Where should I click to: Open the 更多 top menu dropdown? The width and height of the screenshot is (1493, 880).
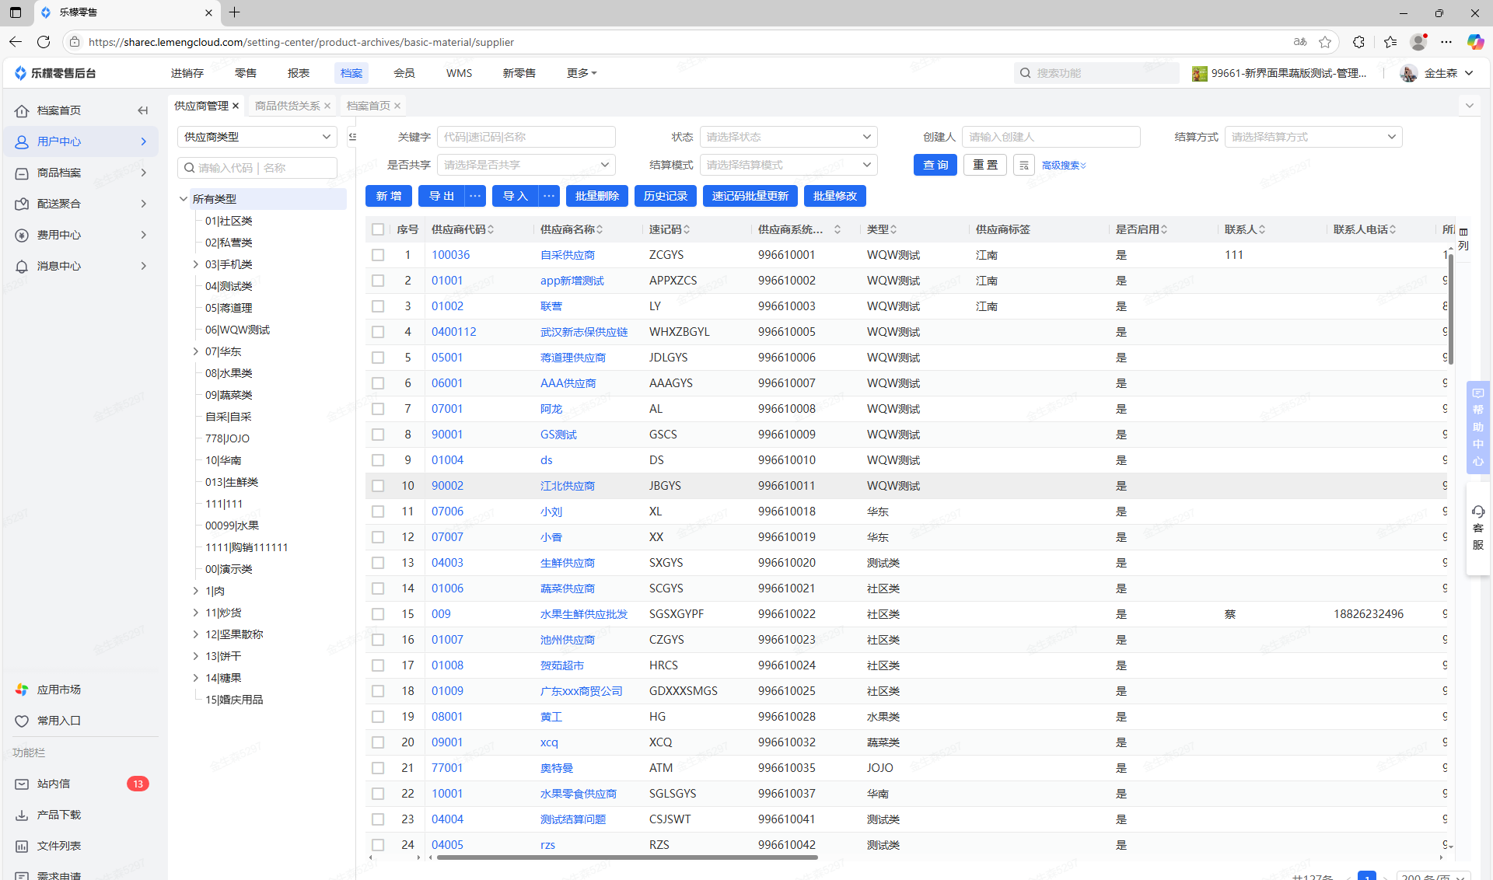coord(582,73)
